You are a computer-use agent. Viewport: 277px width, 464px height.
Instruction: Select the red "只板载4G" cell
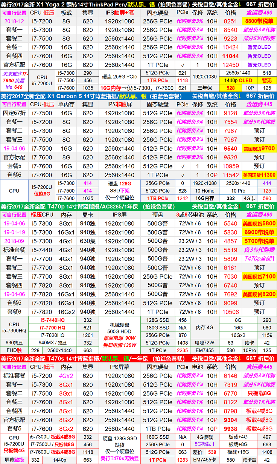click(14, 450)
